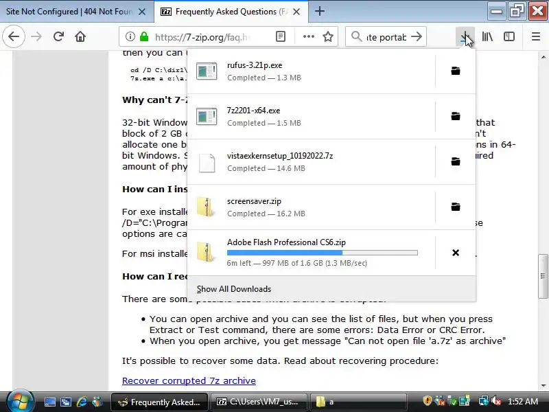Open screensaver.zip download entry
This screenshot has height=412, width=549.
click(x=312, y=207)
